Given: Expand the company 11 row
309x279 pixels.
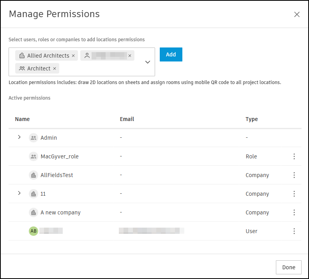Looking at the screenshot, I should pos(19,193).
